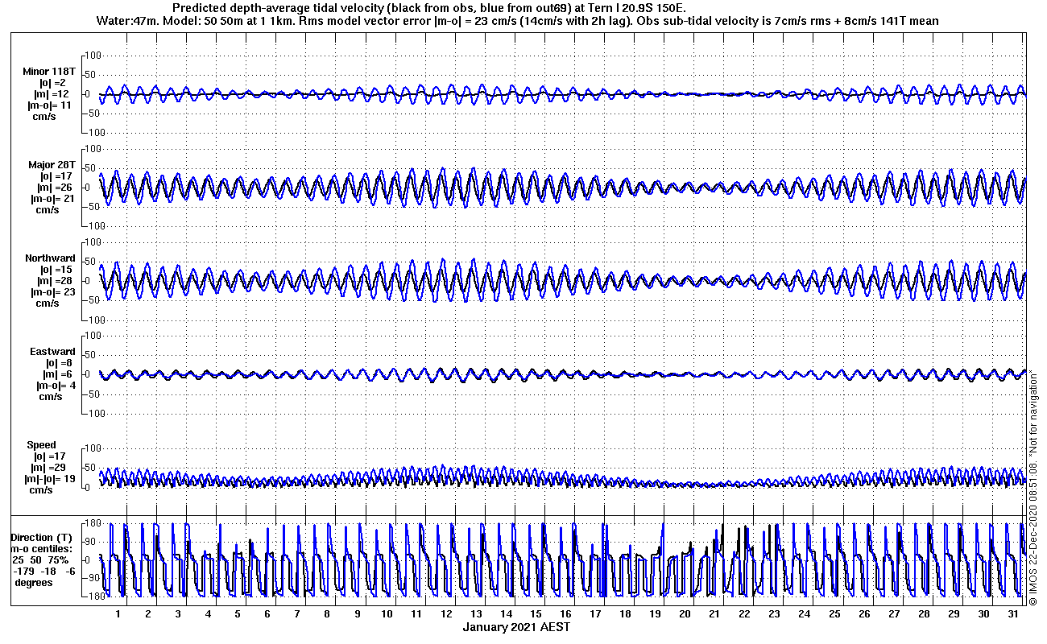The image size is (1047, 644).
Task: Click the '25 50 75%' centile header
Action: tap(41, 559)
